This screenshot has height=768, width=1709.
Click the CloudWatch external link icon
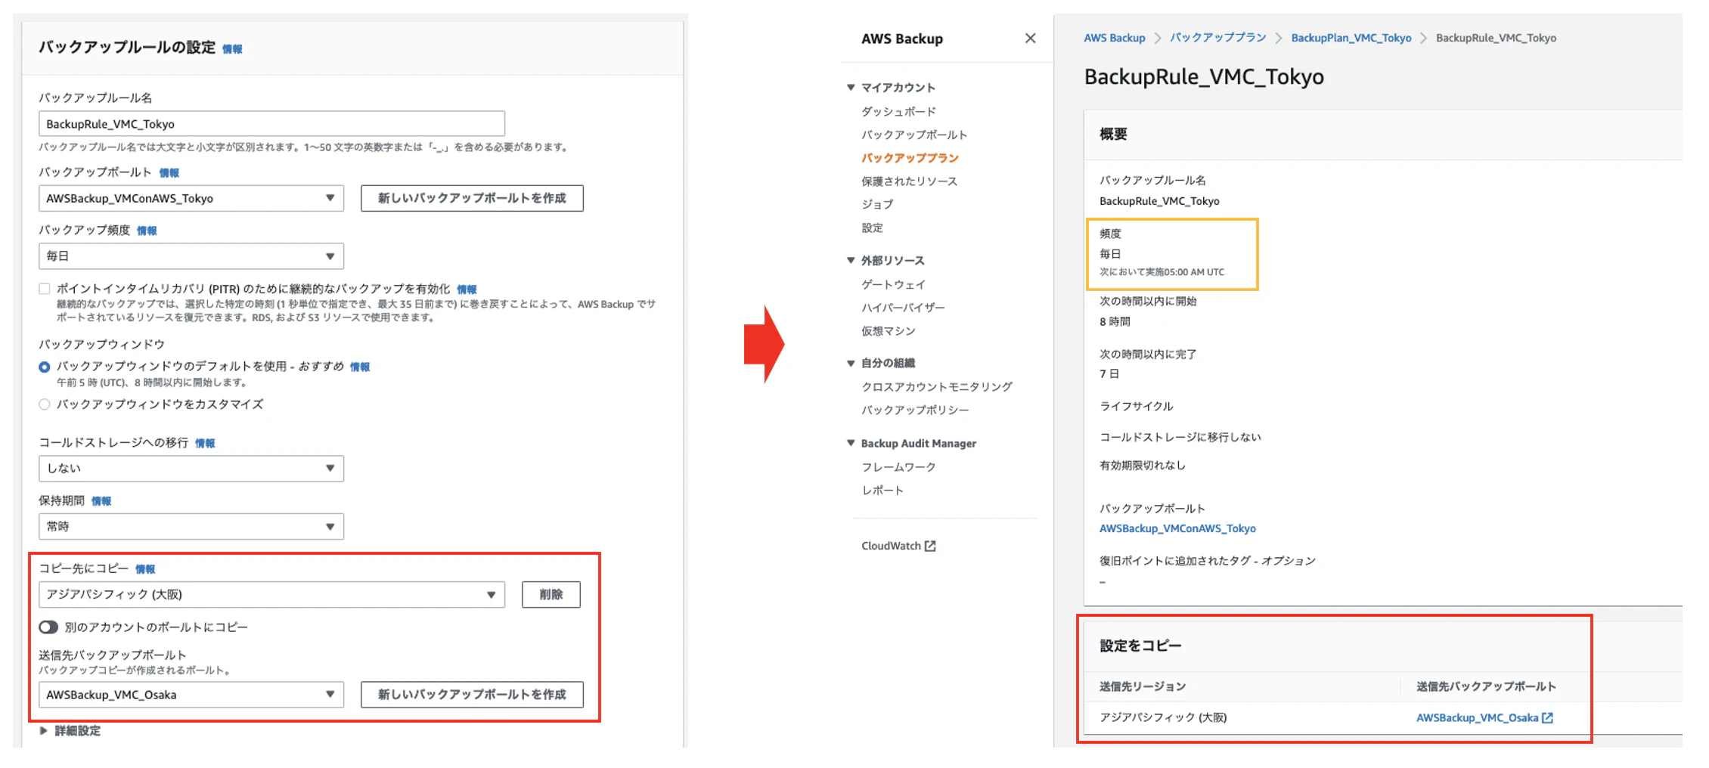pyautogui.click(x=930, y=546)
